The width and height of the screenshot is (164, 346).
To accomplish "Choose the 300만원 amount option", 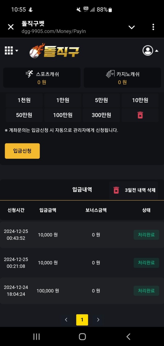I will [x=101, y=115].
